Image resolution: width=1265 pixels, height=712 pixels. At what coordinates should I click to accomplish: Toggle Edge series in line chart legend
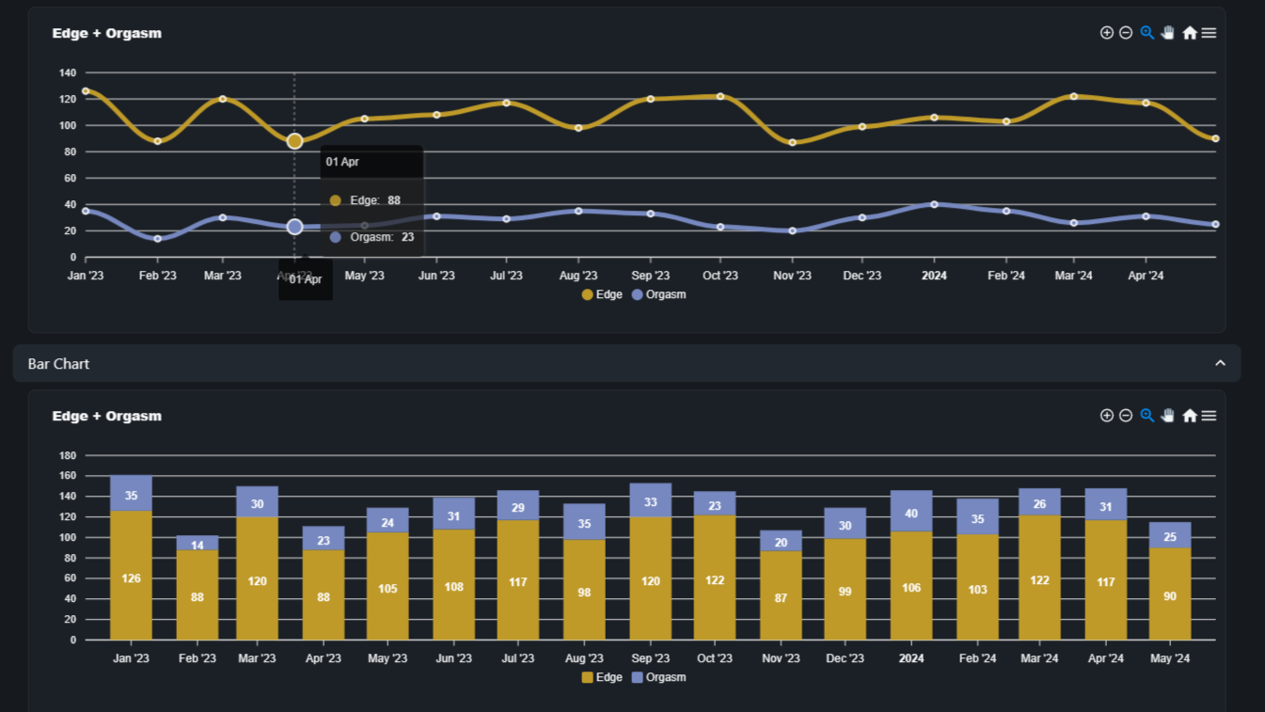[602, 294]
